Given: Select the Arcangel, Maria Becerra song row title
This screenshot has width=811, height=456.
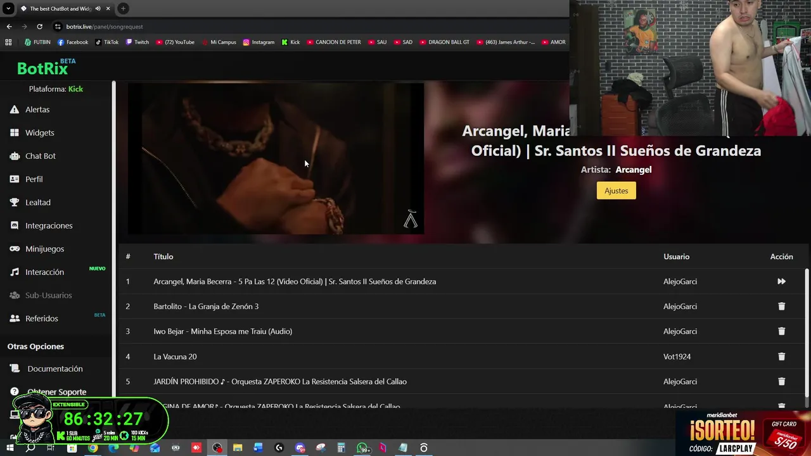Looking at the screenshot, I should point(295,281).
